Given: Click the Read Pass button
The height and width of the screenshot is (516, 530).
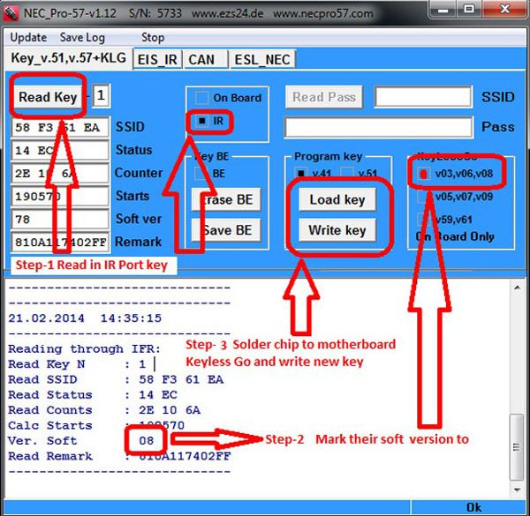Looking at the screenshot, I should 324,97.
